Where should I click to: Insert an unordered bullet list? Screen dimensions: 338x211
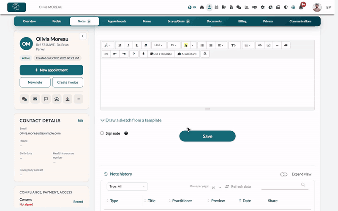[x=202, y=45]
